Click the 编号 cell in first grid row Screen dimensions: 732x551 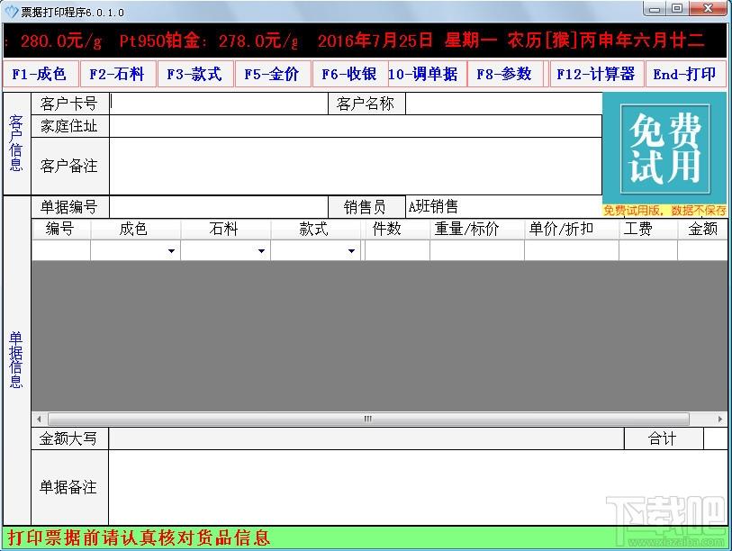[61, 251]
